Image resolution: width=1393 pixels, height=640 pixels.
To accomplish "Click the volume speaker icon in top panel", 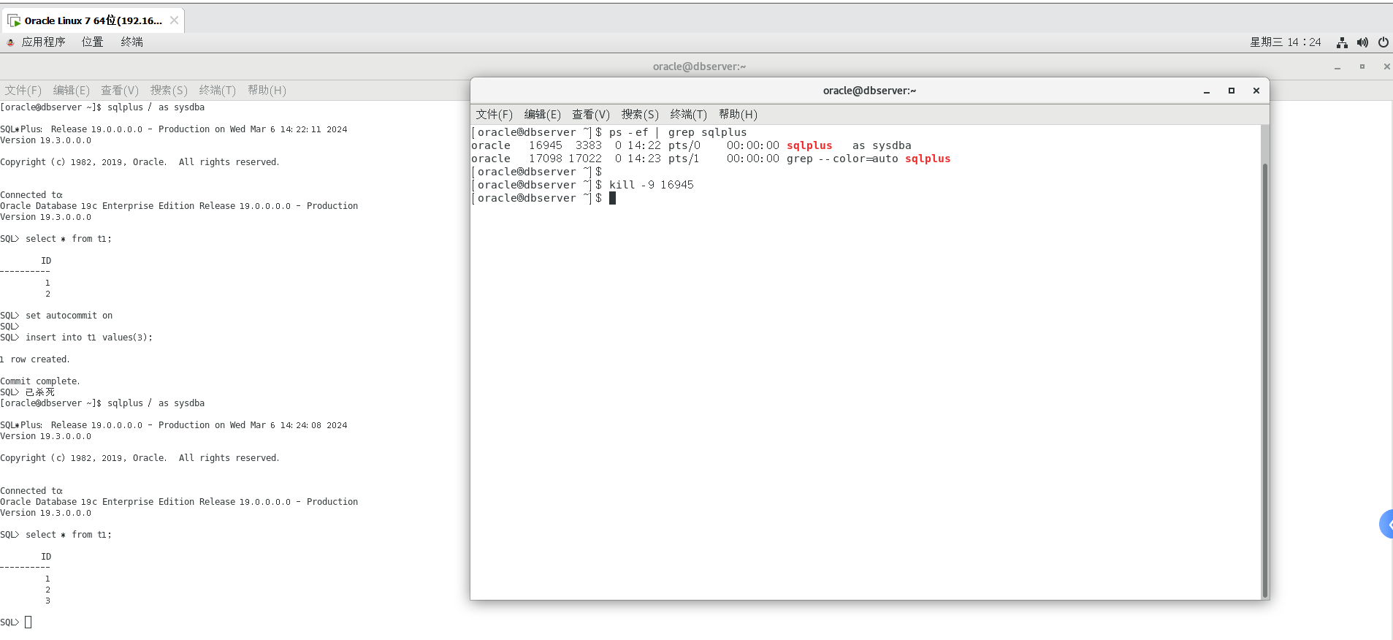I will click(x=1362, y=42).
